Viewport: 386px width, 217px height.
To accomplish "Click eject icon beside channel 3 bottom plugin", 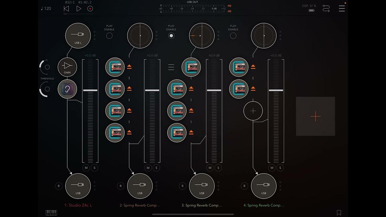I will coord(191,133).
